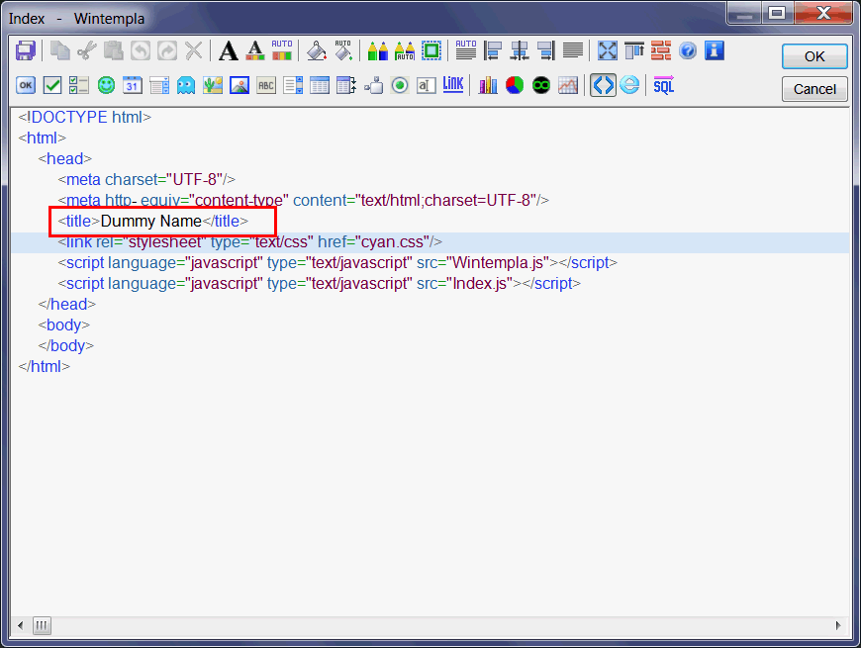Click the green infinity icon
861x648 pixels.
[541, 86]
